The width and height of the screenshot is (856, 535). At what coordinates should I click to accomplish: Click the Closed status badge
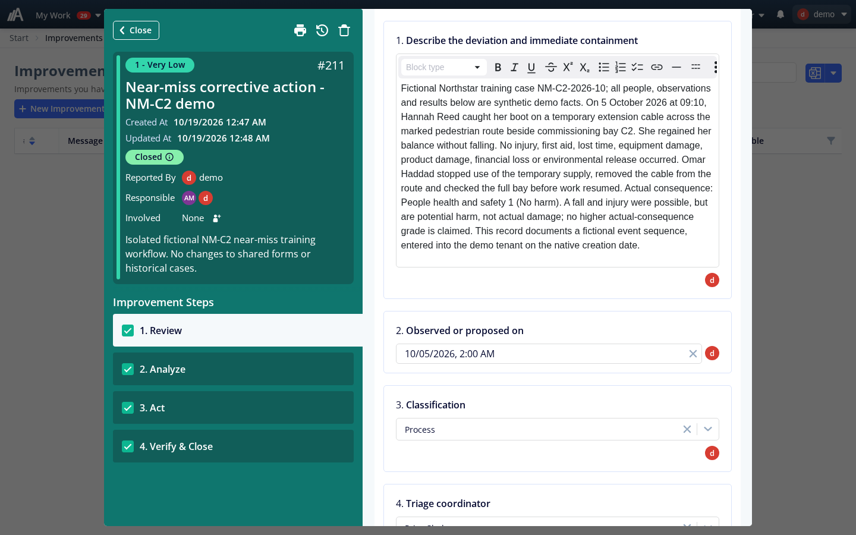[155, 157]
